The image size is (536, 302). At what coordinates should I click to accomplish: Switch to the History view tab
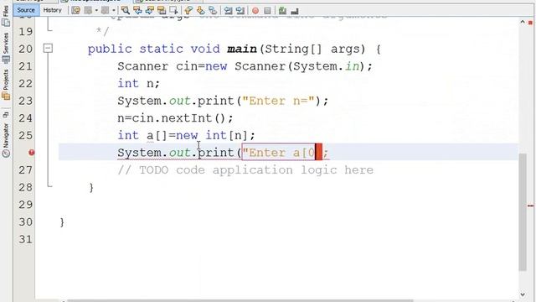point(52,10)
